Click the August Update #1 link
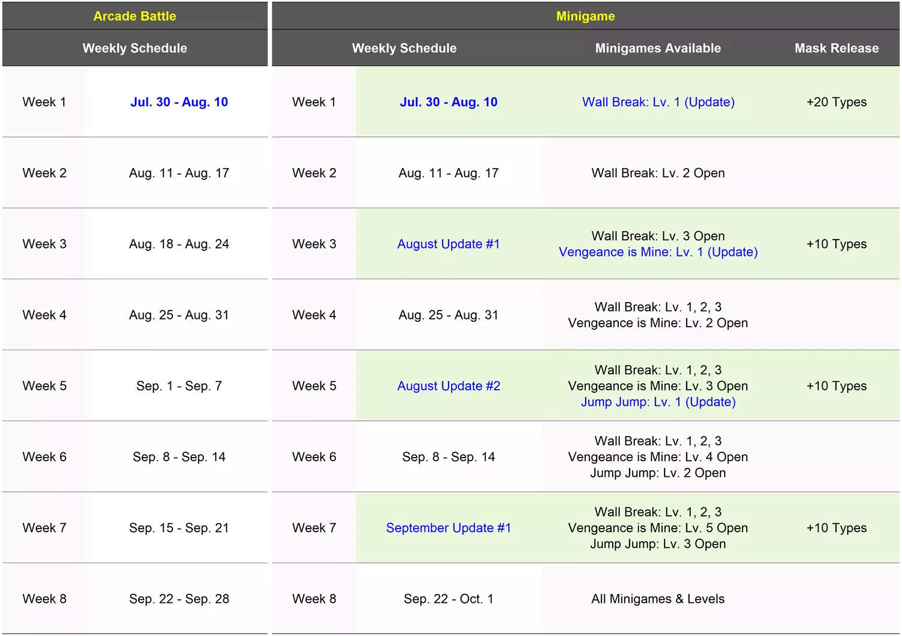 click(x=448, y=244)
